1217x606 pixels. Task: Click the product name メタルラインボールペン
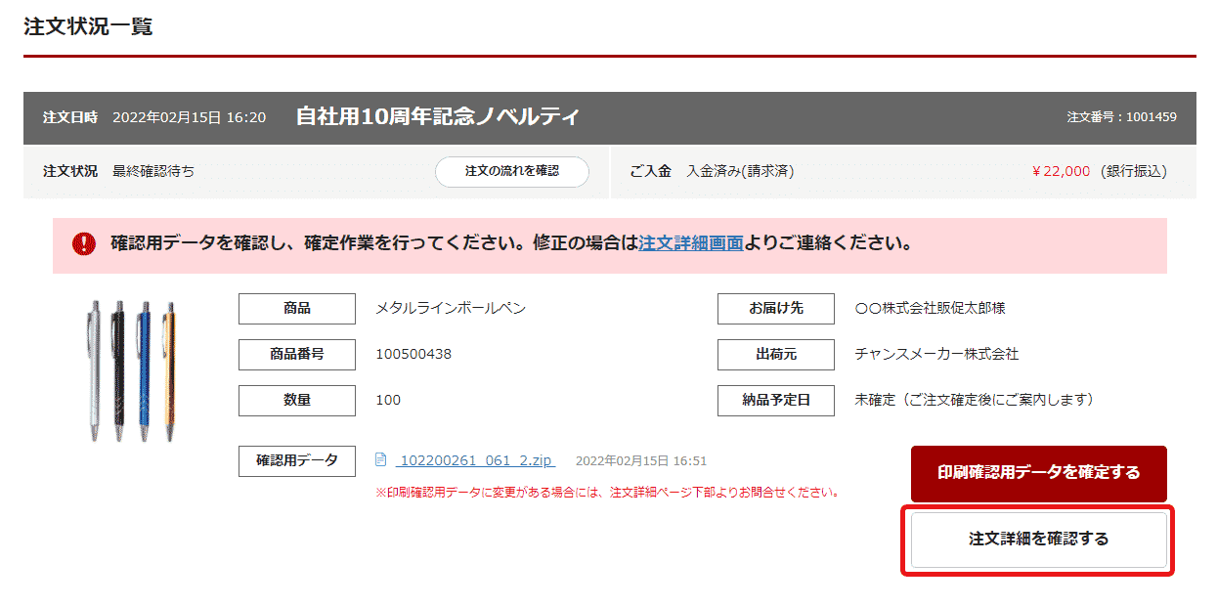click(451, 309)
